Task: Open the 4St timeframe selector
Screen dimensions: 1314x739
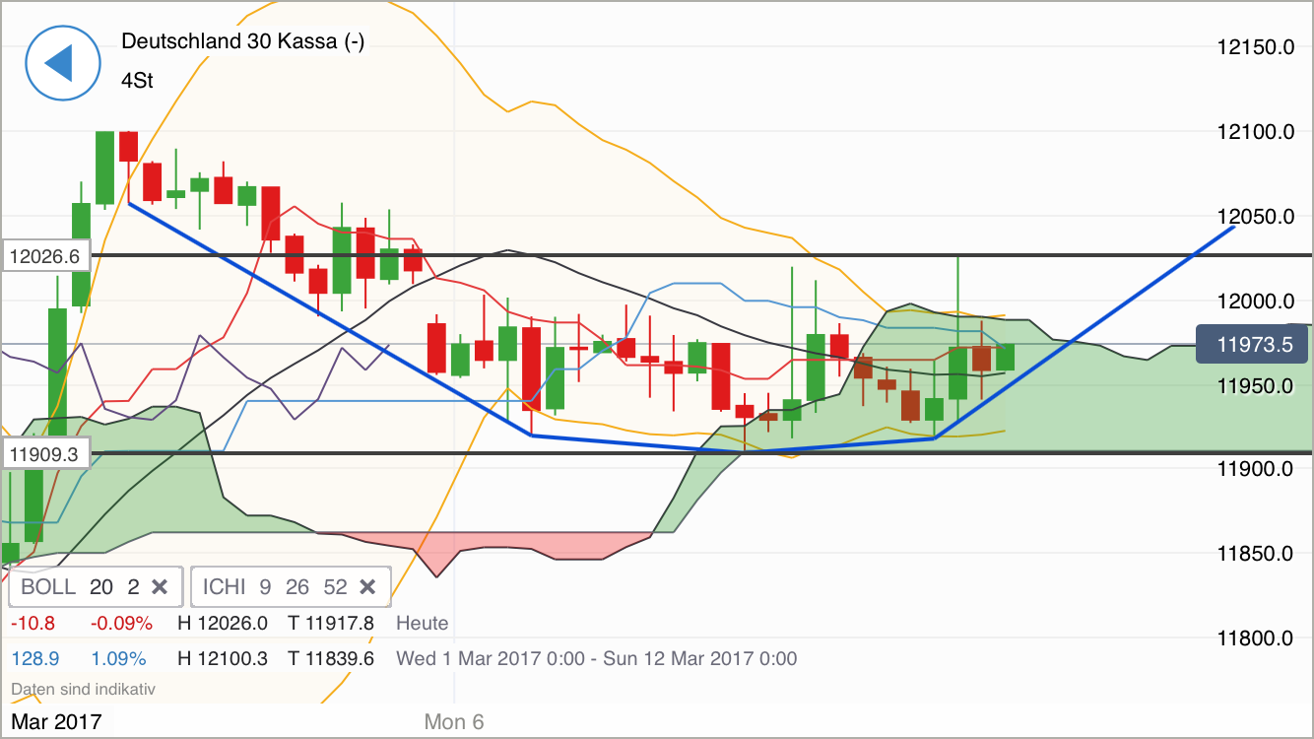Action: [x=137, y=81]
